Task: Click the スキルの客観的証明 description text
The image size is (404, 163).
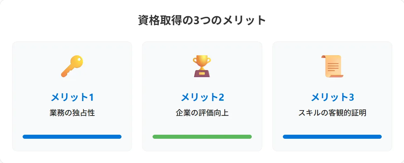Action: coord(332,112)
